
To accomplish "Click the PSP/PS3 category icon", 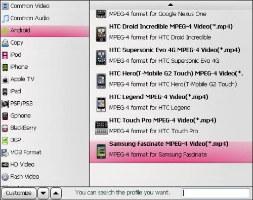I will coord(5,104).
